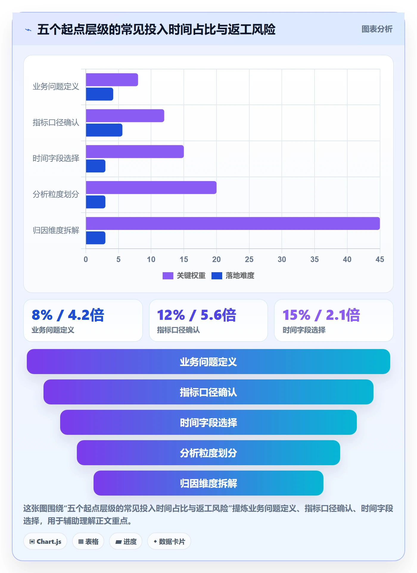Click the 8% / 4.2倍 stat value

[x=68, y=315]
